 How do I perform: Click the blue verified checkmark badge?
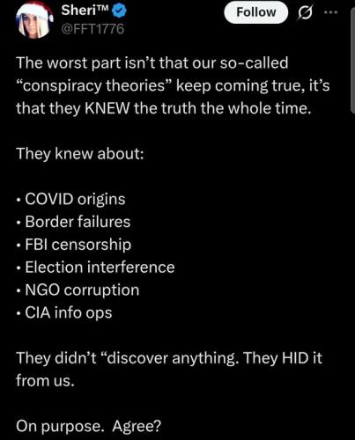tap(120, 11)
